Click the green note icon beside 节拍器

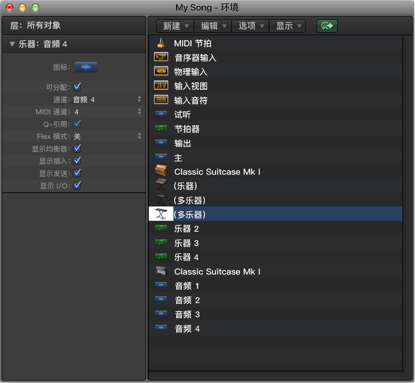coord(161,128)
